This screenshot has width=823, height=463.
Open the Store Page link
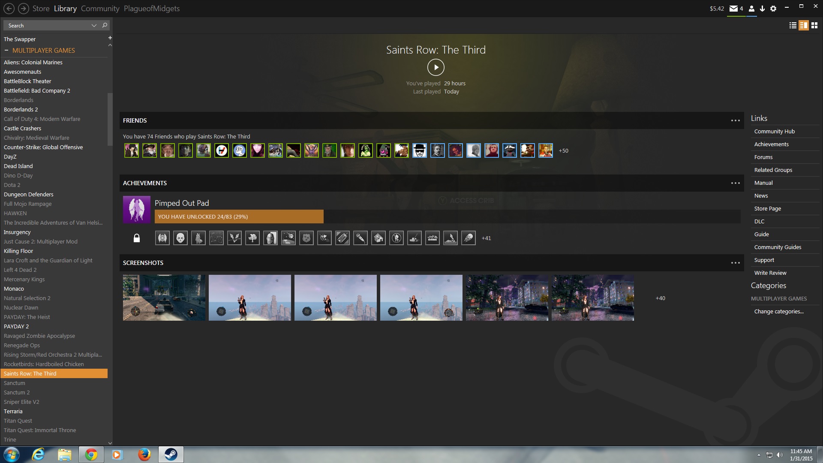(768, 209)
